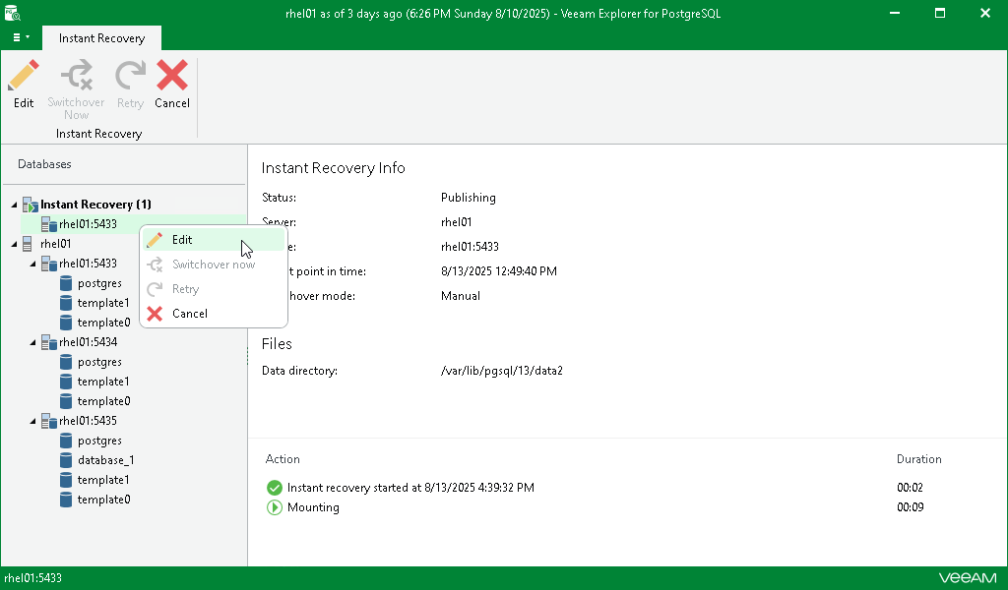
Task: Click the Edit option in the context menu
Action: point(181,239)
